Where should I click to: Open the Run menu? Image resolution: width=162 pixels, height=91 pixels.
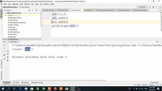(x=32, y=4)
